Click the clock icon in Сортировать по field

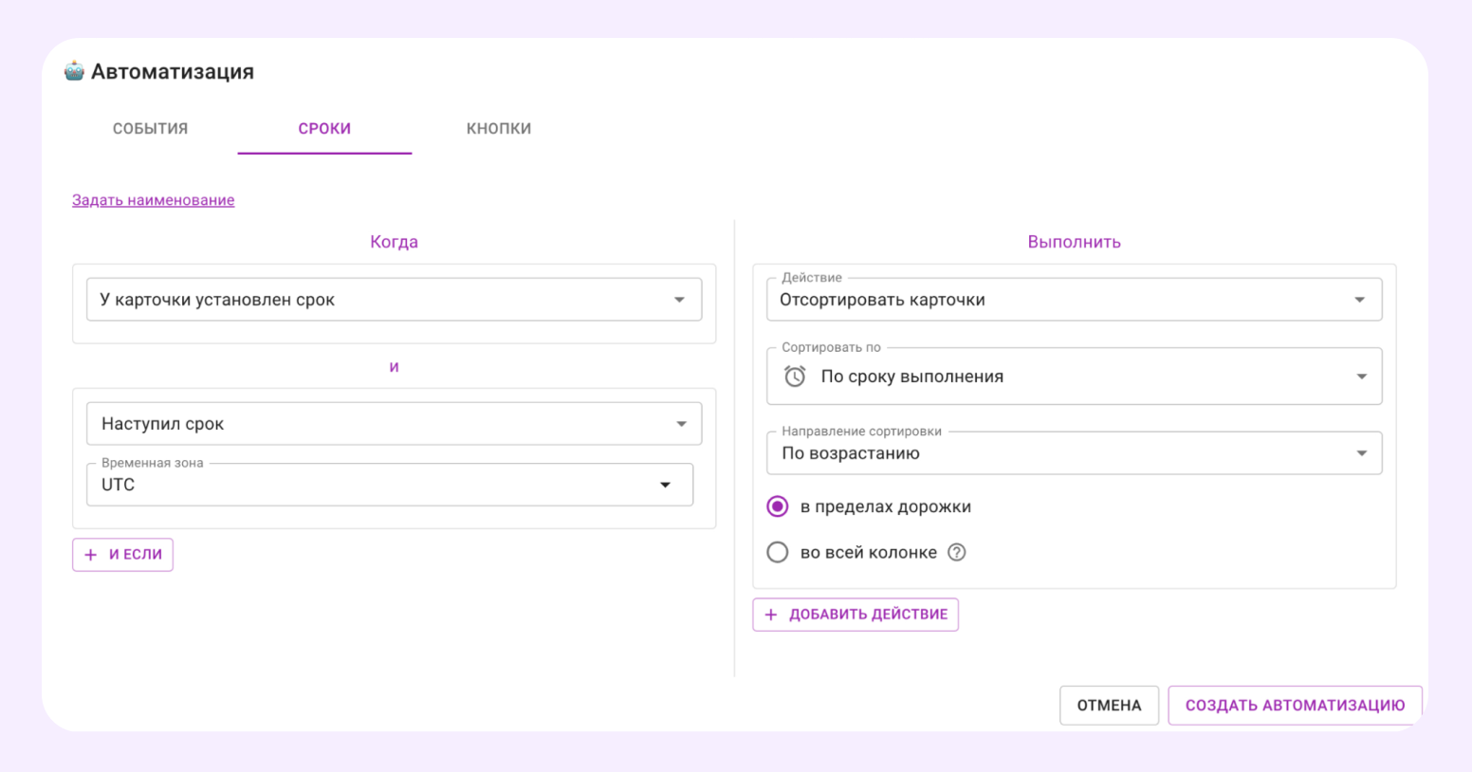[795, 377]
